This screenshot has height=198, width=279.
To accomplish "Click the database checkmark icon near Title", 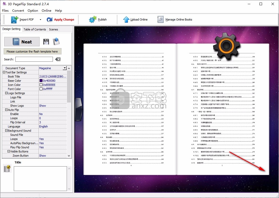I will (x=7, y=169).
